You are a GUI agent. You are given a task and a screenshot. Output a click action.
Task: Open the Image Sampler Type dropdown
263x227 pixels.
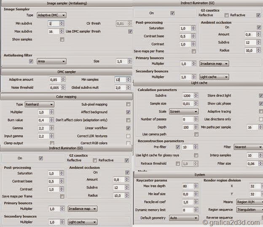point(51,14)
